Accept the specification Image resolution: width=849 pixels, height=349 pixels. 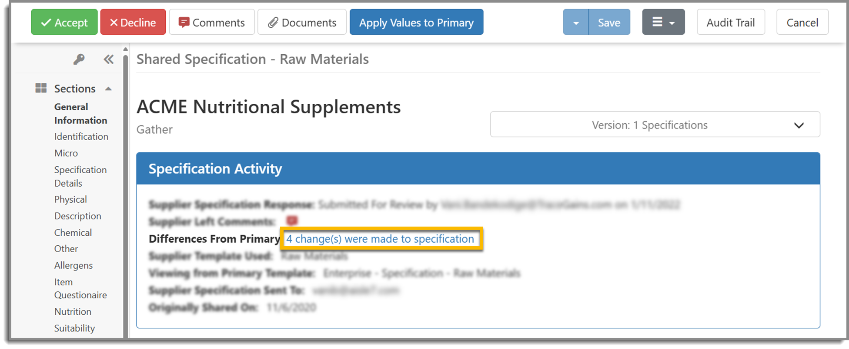coord(64,22)
